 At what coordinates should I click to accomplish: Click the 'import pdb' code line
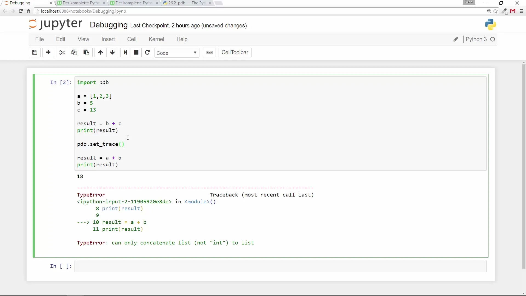93,82
